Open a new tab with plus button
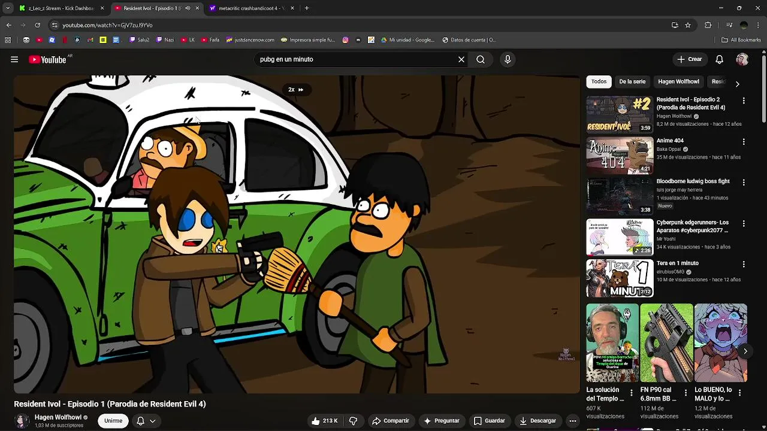 307,8
